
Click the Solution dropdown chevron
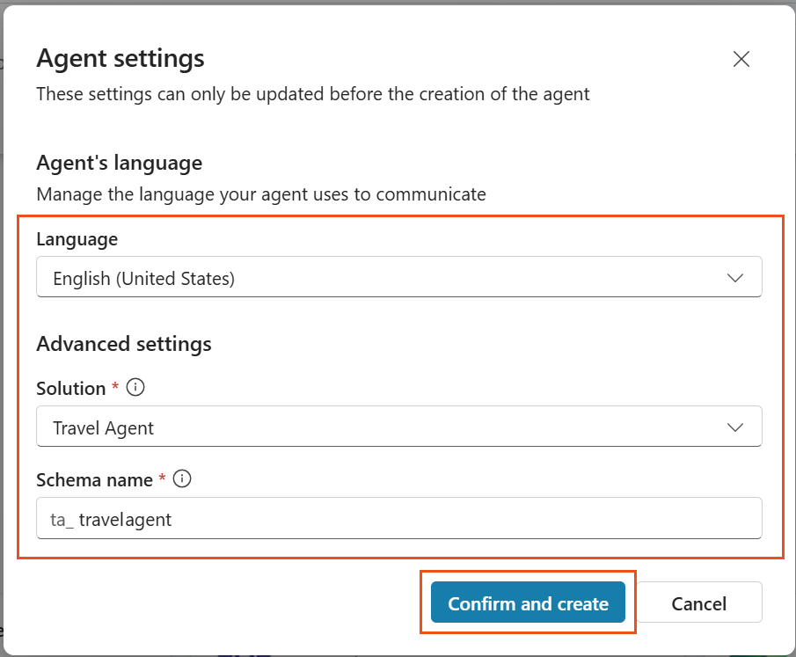click(735, 427)
